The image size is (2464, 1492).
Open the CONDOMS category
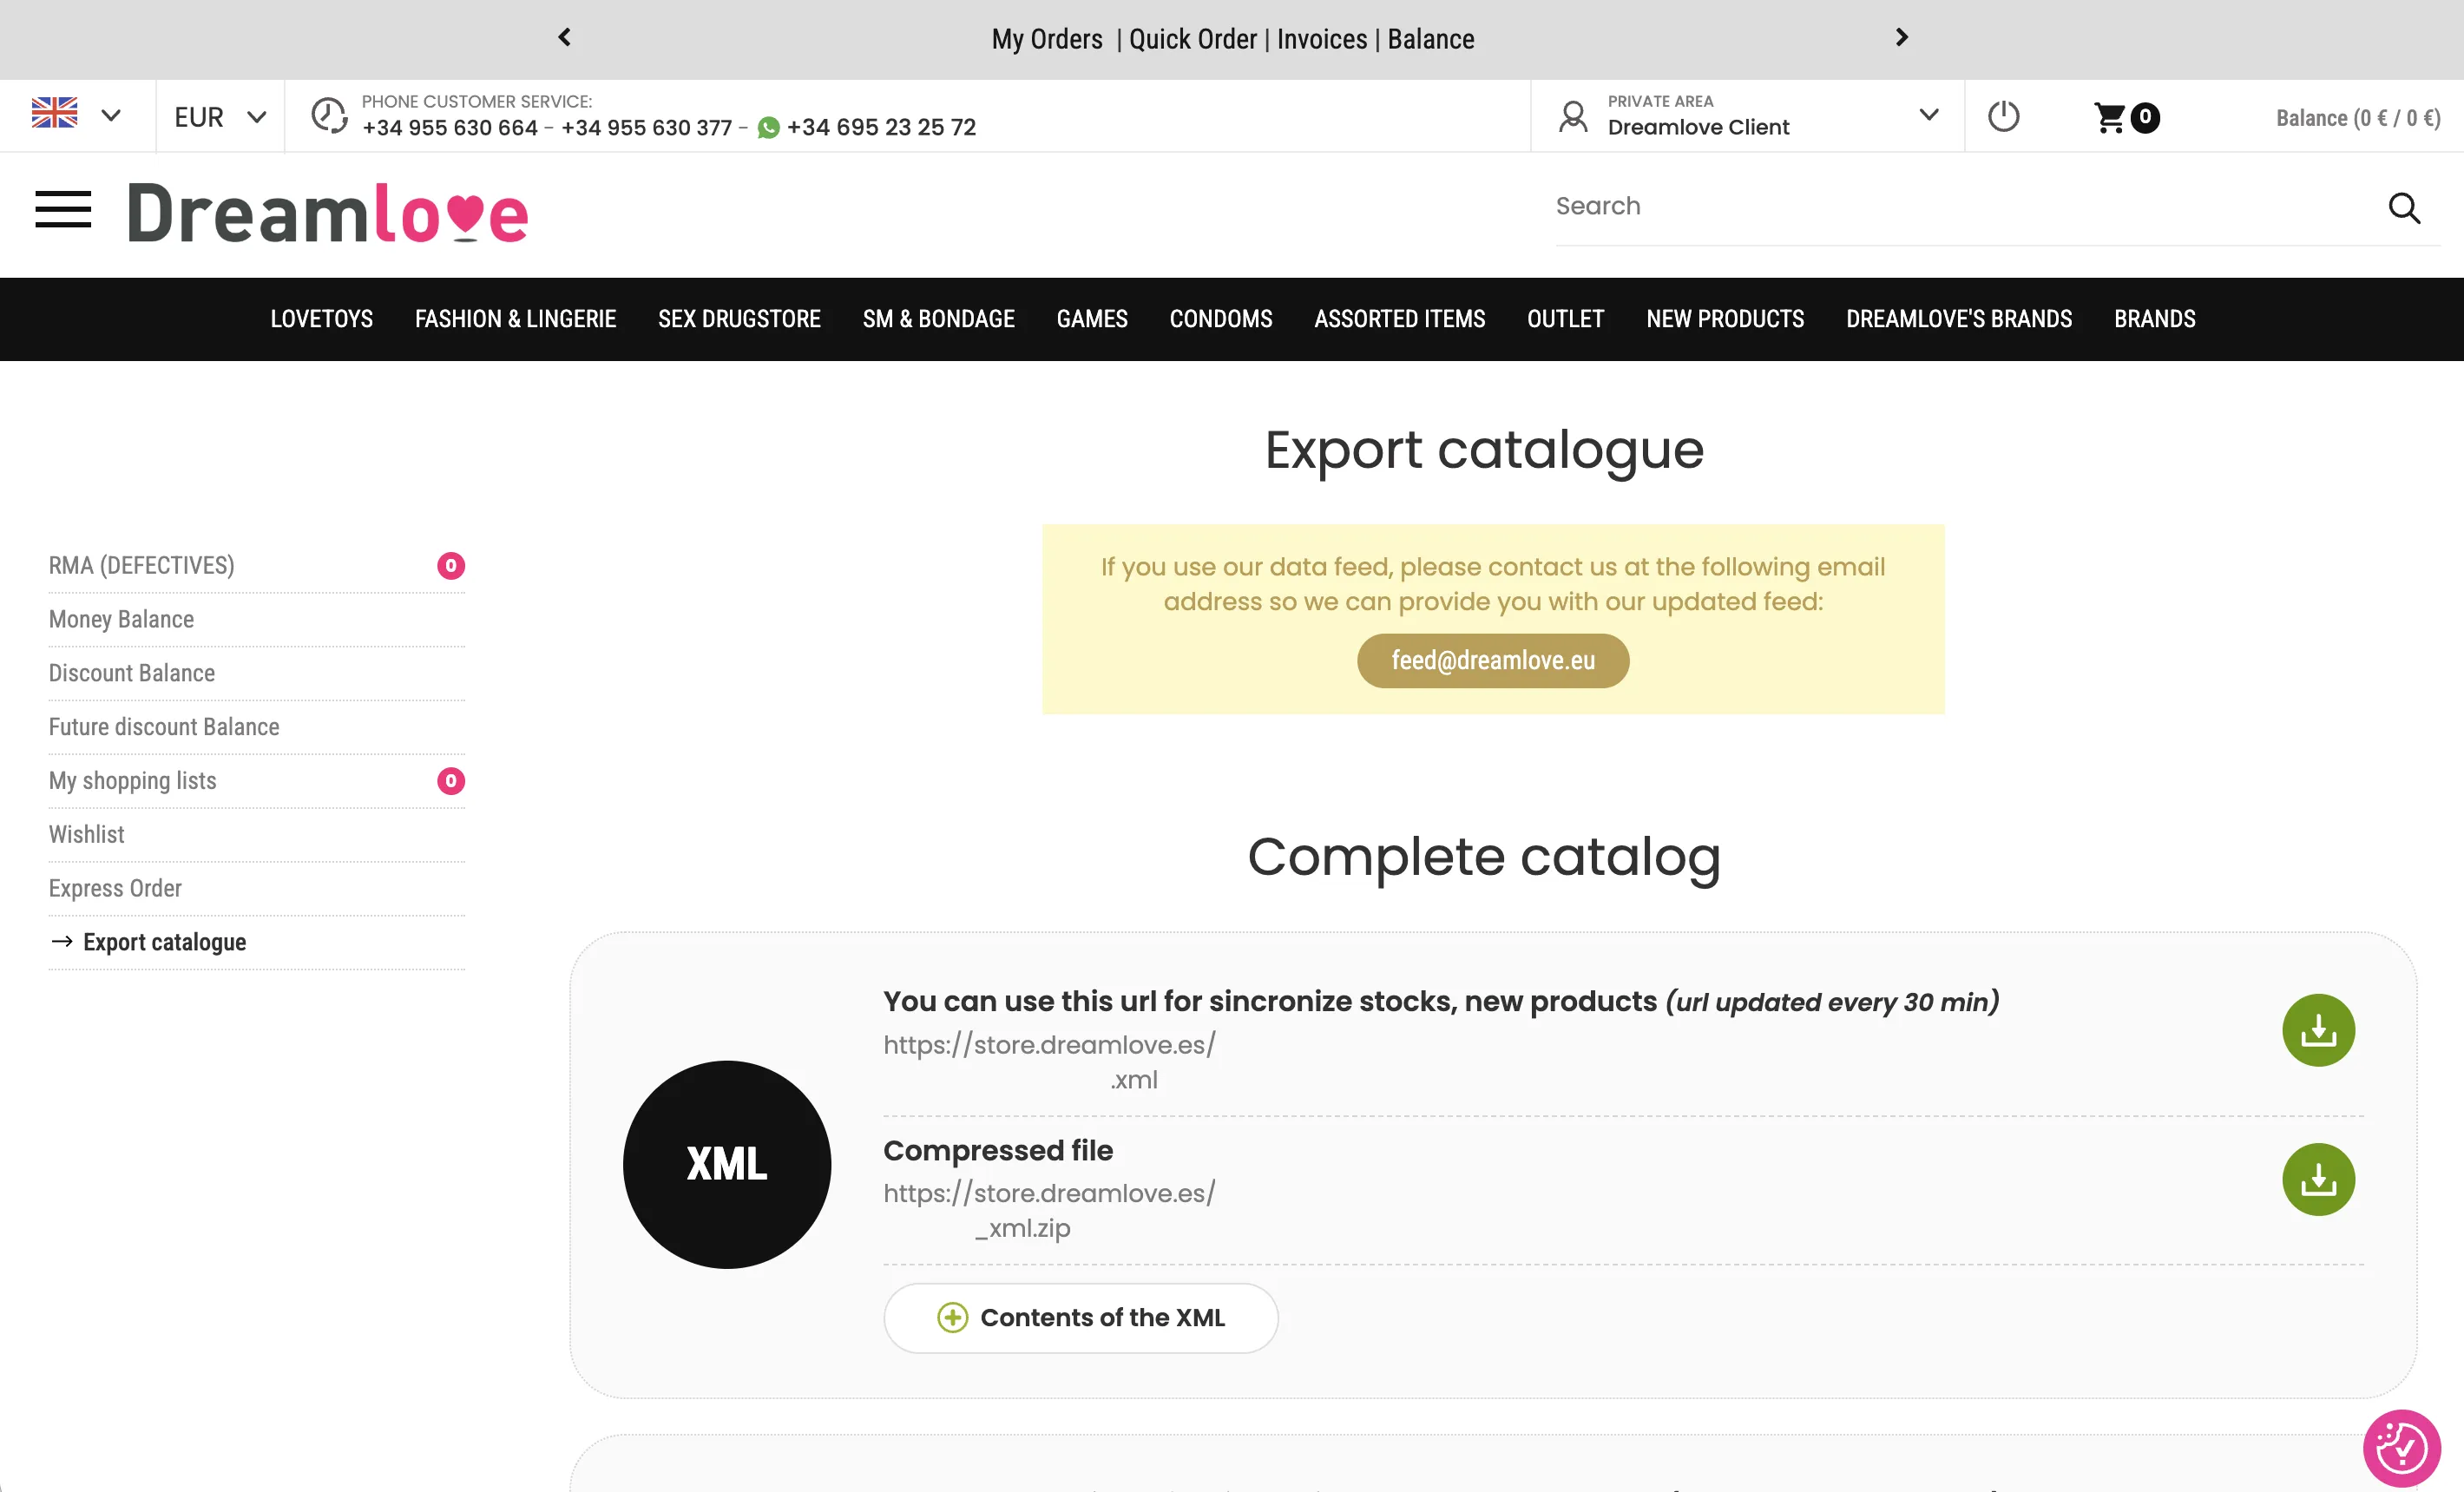(1221, 319)
